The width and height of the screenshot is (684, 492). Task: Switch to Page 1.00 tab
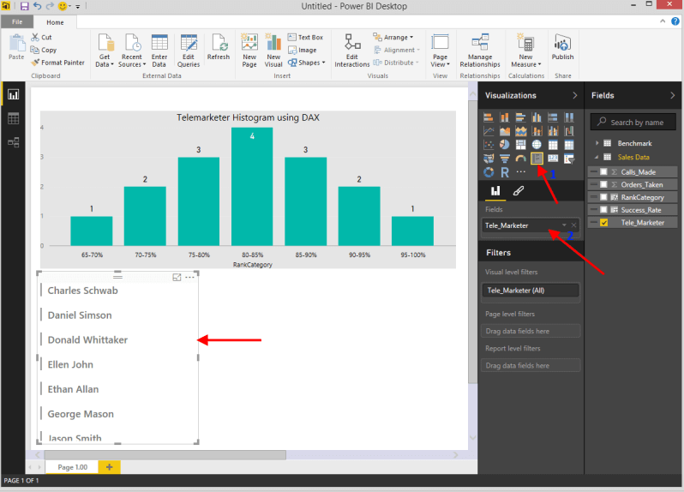72,467
